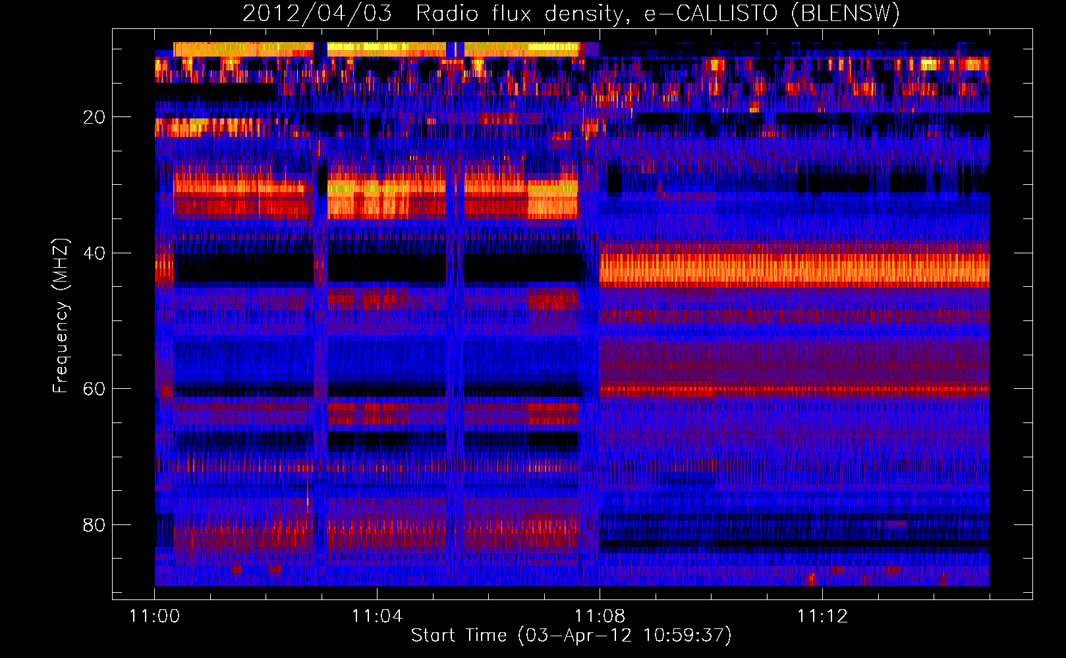Click the 'Frequency (MHZ)' axis label
This screenshot has width=1066, height=658.
click(x=60, y=316)
